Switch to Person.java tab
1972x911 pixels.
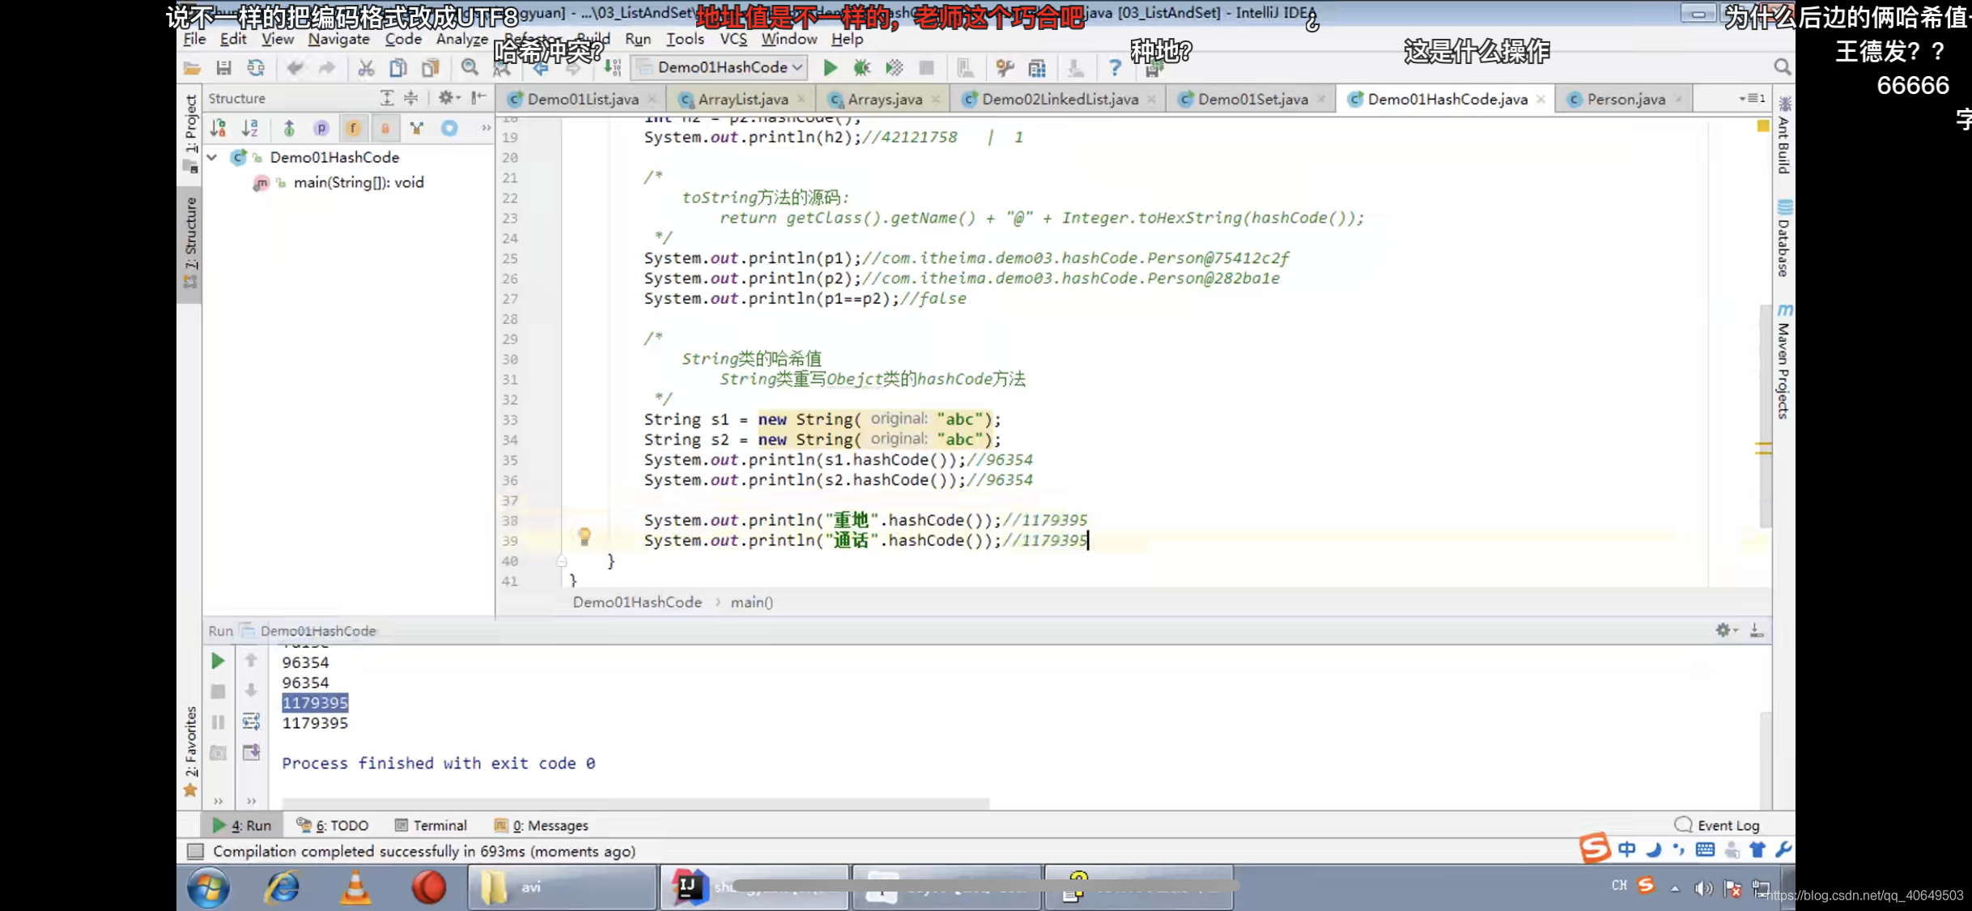[1626, 99]
